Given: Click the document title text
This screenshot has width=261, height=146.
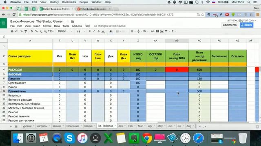Looking at the screenshot, I should 36,21.
